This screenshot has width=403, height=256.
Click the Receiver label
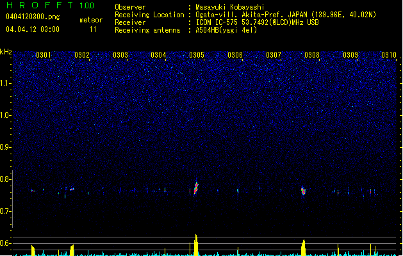(x=130, y=22)
